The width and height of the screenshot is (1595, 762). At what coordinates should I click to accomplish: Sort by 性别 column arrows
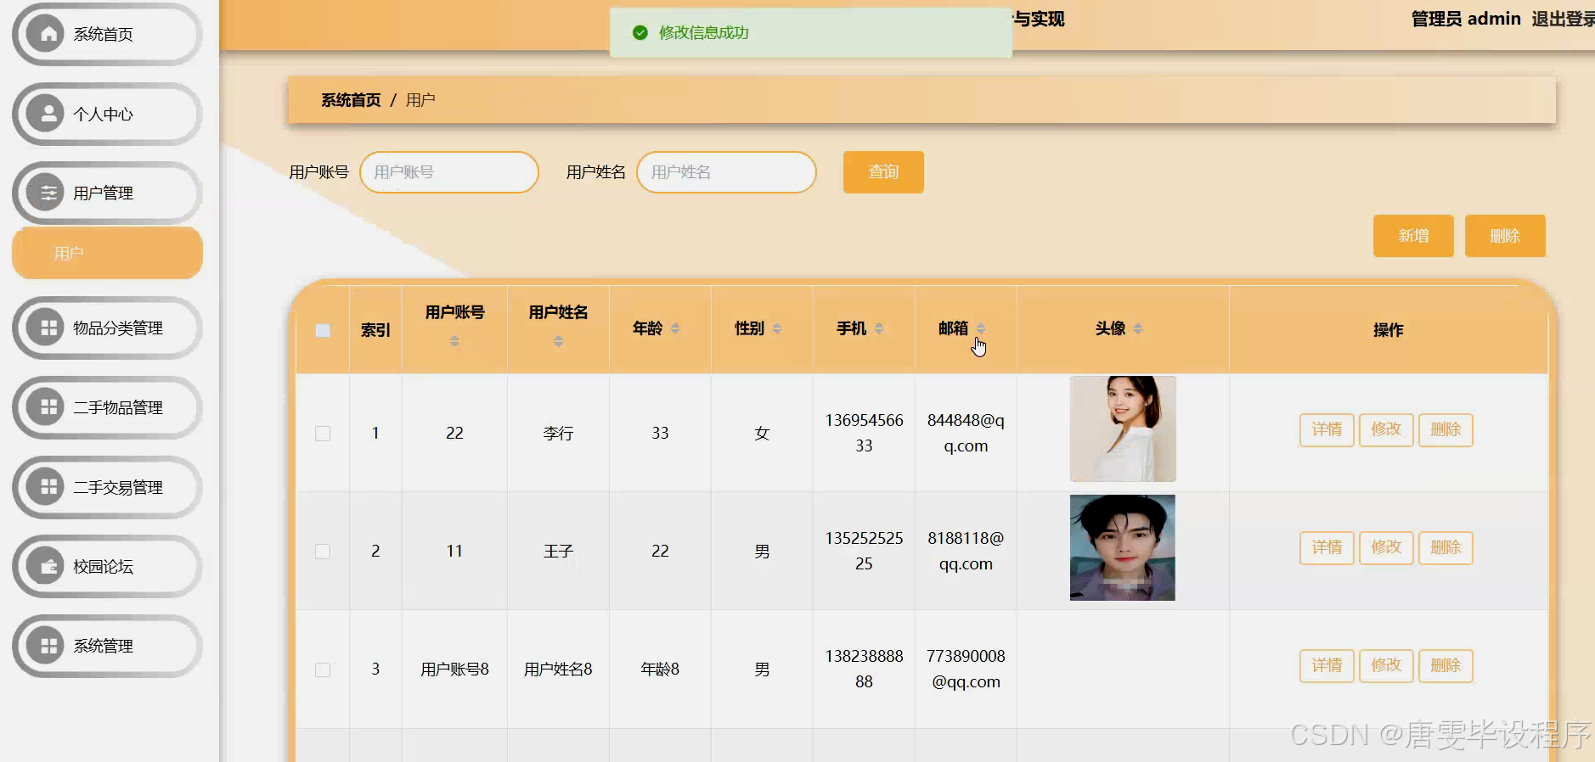pos(777,328)
